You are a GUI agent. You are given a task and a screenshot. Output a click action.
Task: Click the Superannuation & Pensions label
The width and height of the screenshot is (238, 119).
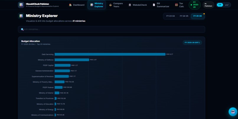(x=43, y=77)
